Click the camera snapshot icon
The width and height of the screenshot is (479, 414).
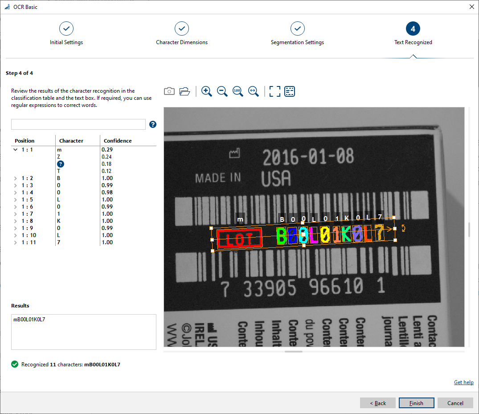169,91
